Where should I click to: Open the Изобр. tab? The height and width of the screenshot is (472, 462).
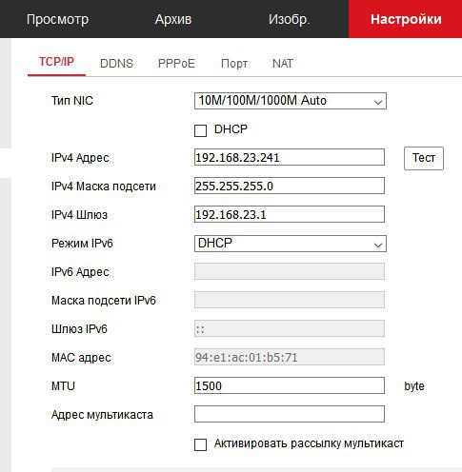289,19
